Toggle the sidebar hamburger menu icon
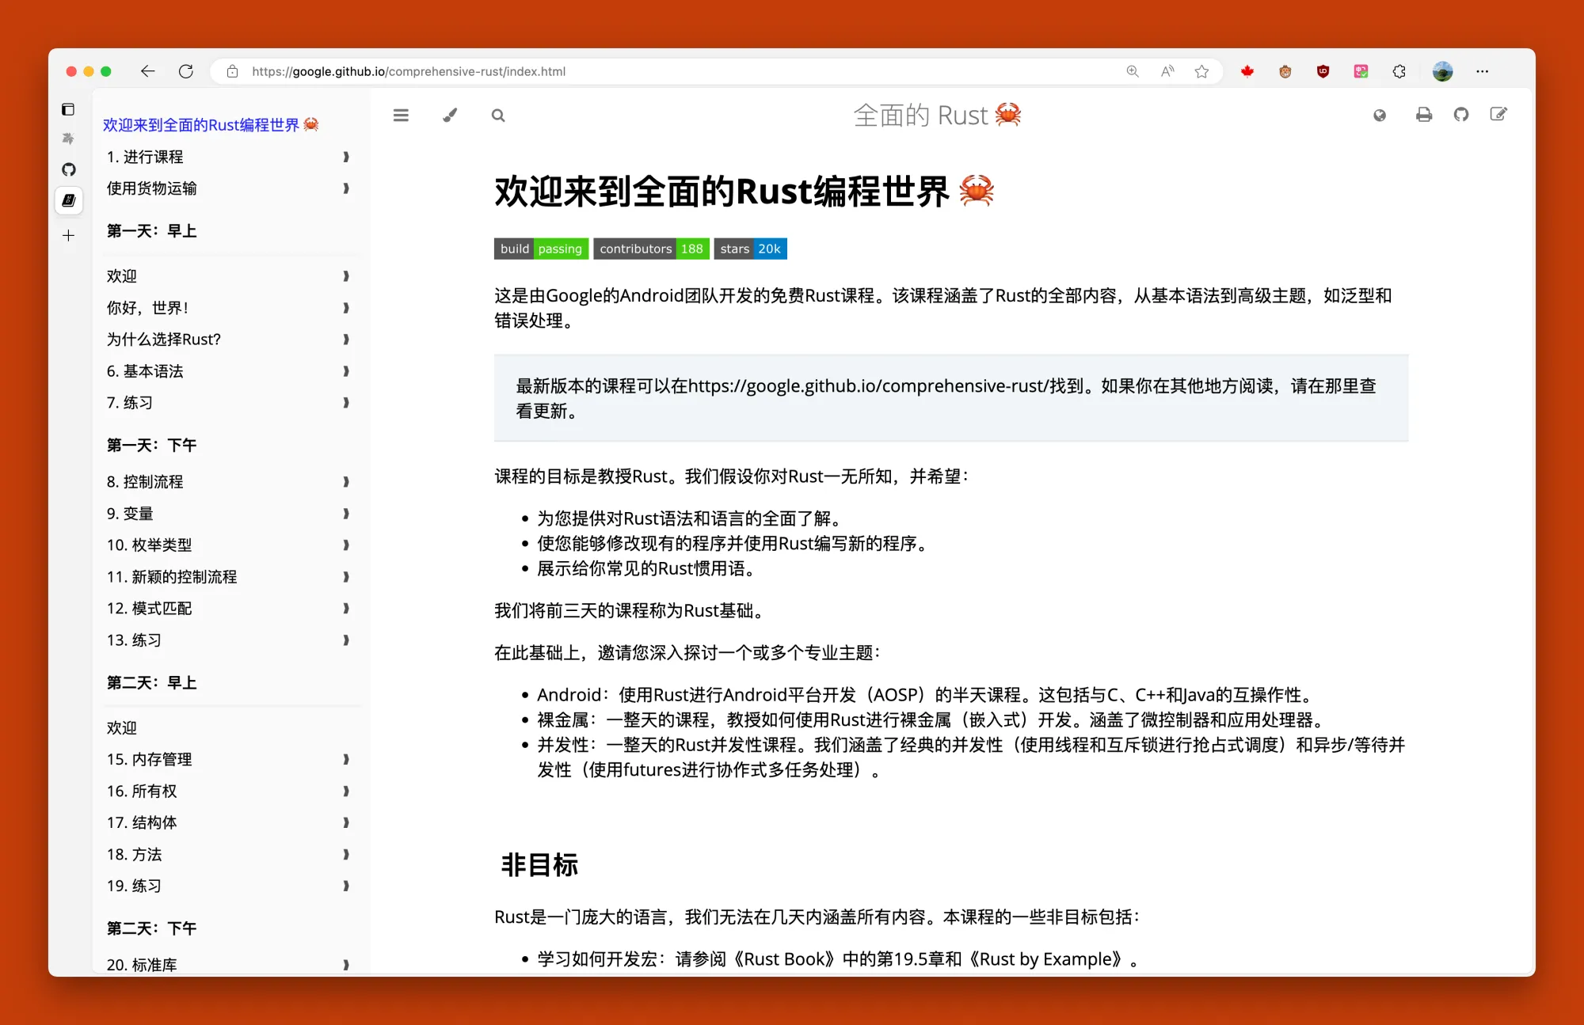This screenshot has height=1025, width=1584. pyautogui.click(x=401, y=116)
